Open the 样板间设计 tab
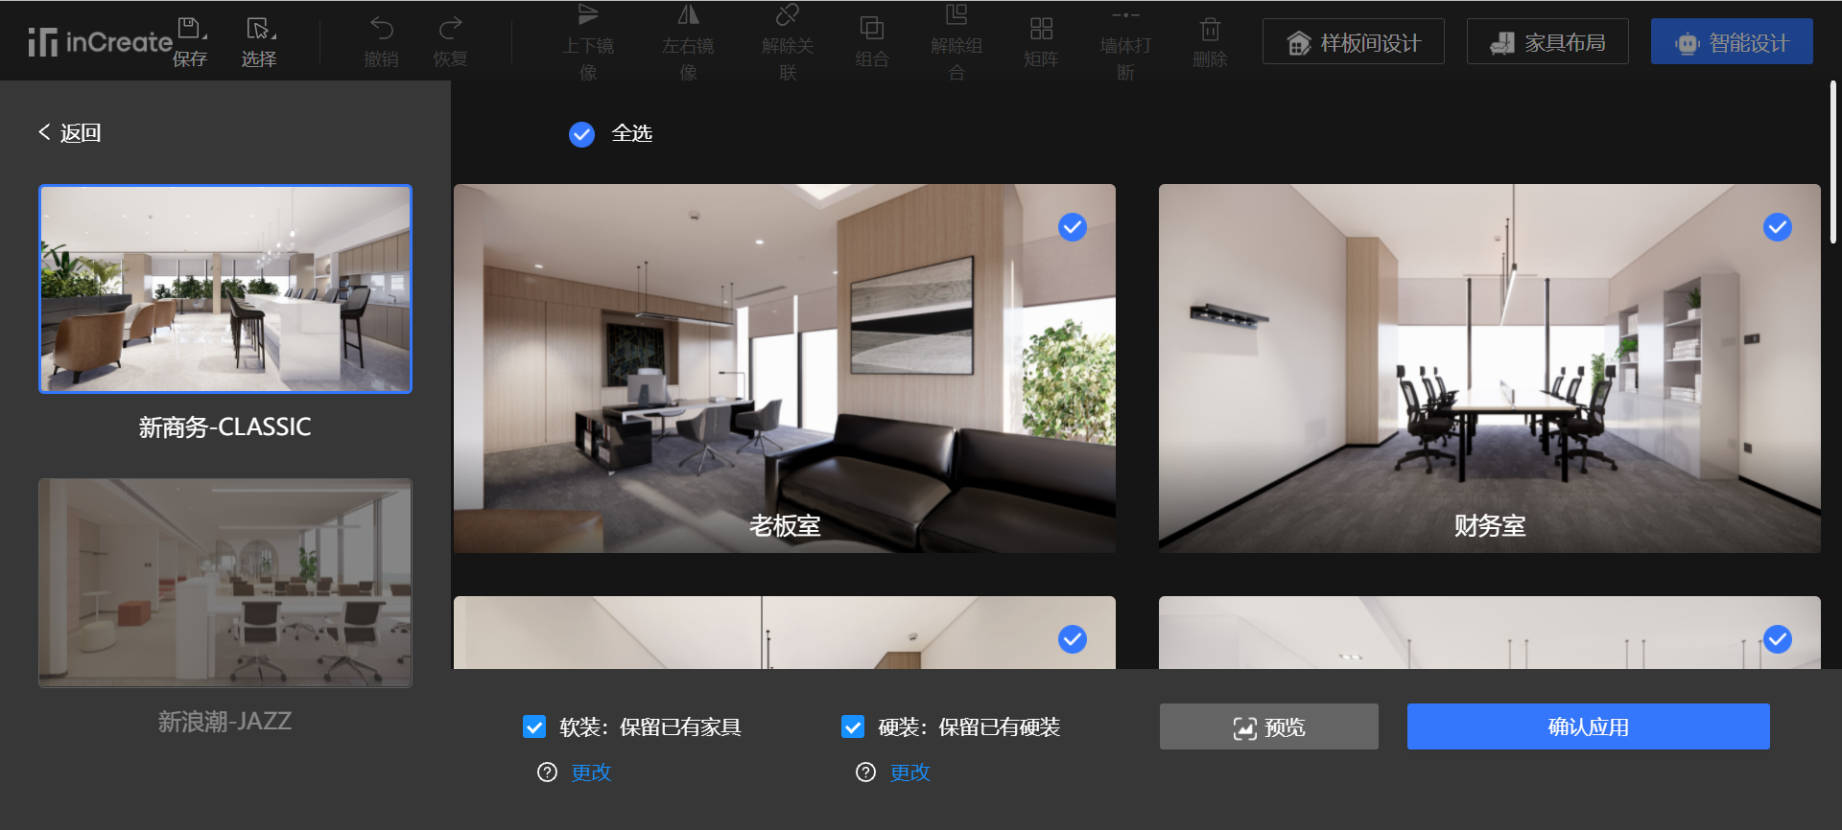 [1354, 42]
